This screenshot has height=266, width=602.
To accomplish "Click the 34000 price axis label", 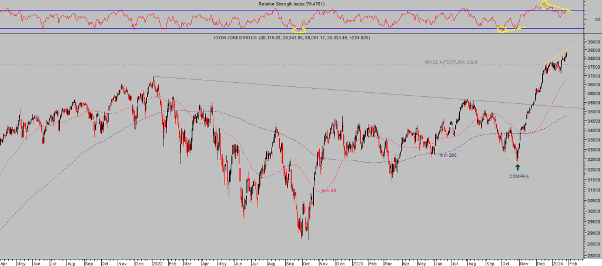I will [x=593, y=131].
